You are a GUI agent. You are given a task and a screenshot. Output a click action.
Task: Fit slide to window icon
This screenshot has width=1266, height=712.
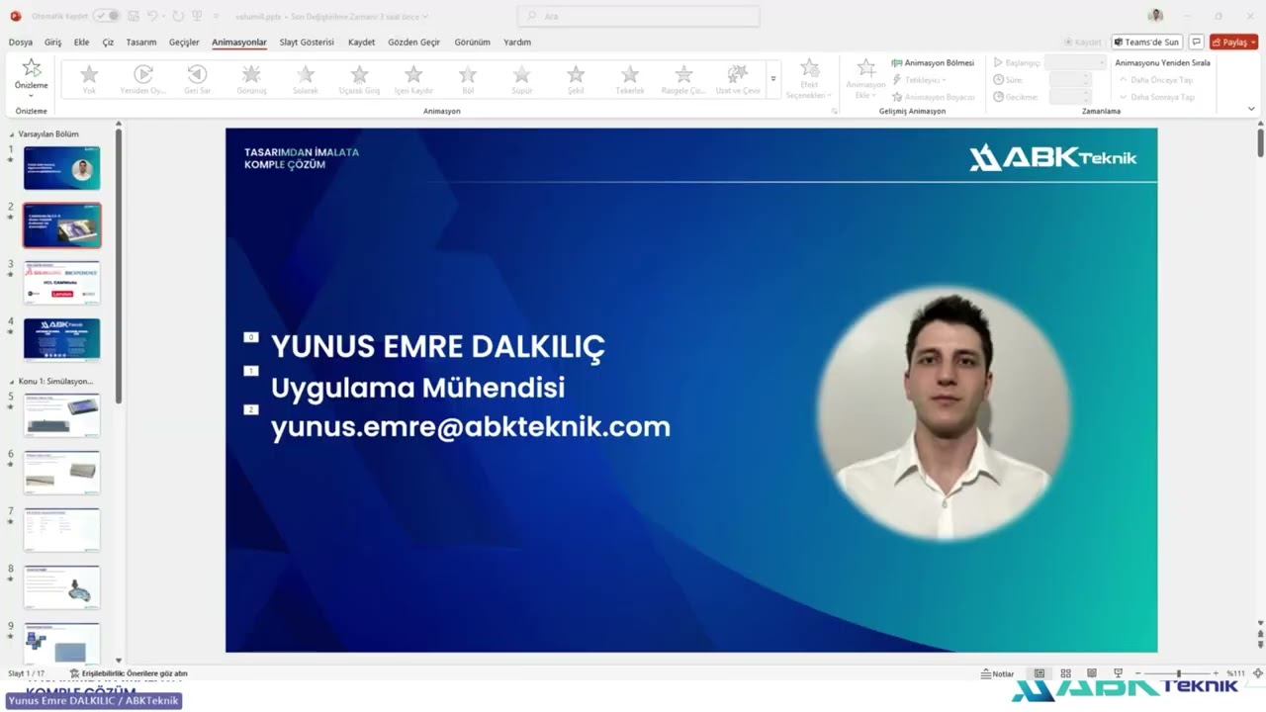click(1257, 673)
